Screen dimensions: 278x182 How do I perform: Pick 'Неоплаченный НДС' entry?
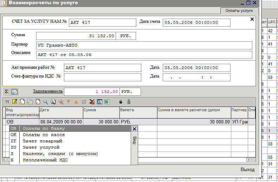tap(70, 160)
